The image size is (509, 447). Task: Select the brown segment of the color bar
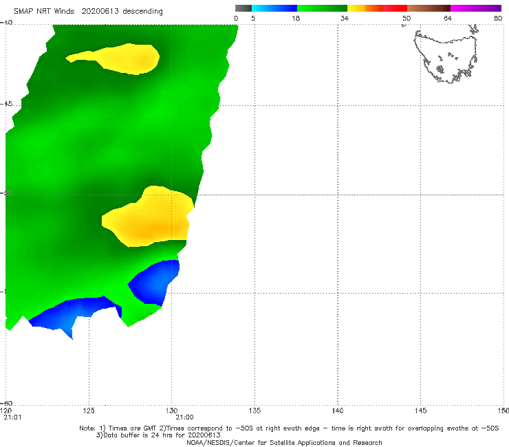(x=429, y=8)
